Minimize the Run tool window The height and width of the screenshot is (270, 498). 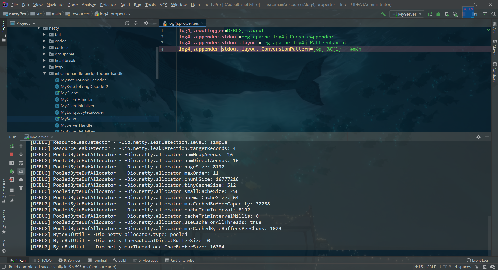tap(487, 137)
